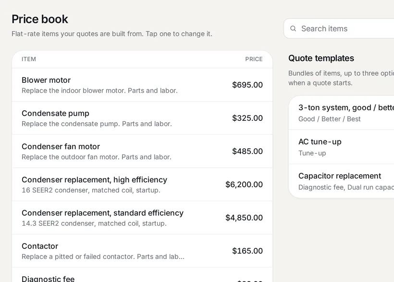Image resolution: width=394 pixels, height=282 pixels.
Task: Click 'Replace a pitted or failed contactor' text
Action: tap(103, 256)
